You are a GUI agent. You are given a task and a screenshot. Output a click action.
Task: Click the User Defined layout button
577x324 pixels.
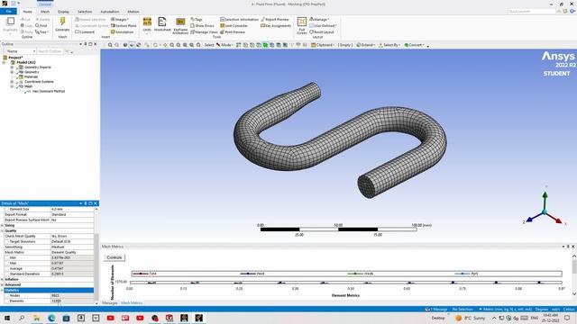click(323, 26)
